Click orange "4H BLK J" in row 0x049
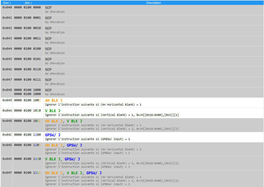Viewport: 264px width, 187px height. (54, 101)
